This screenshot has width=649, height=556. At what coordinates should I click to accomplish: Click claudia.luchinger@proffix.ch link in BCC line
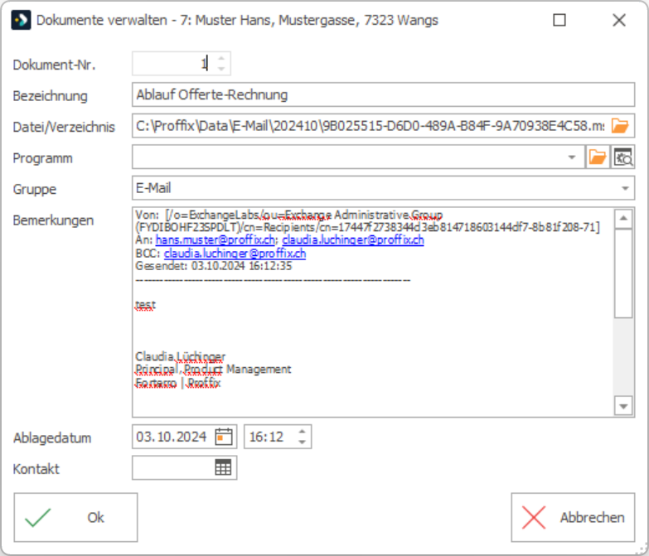pos(235,254)
